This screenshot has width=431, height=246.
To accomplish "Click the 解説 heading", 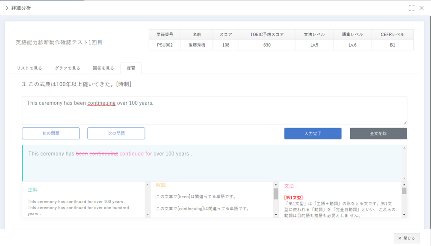I will (161, 185).
